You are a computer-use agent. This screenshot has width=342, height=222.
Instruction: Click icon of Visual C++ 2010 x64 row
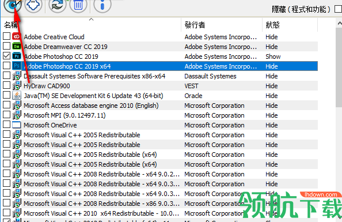coord(17,213)
